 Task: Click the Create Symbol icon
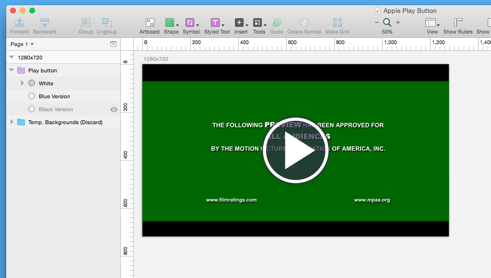point(304,23)
